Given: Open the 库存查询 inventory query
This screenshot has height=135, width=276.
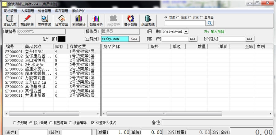Looking at the screenshot, I should (x=44, y=21).
